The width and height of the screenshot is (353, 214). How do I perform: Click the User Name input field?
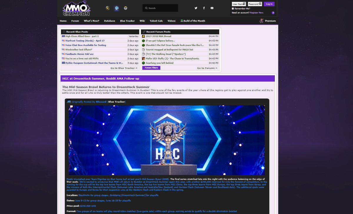(x=239, y=4)
